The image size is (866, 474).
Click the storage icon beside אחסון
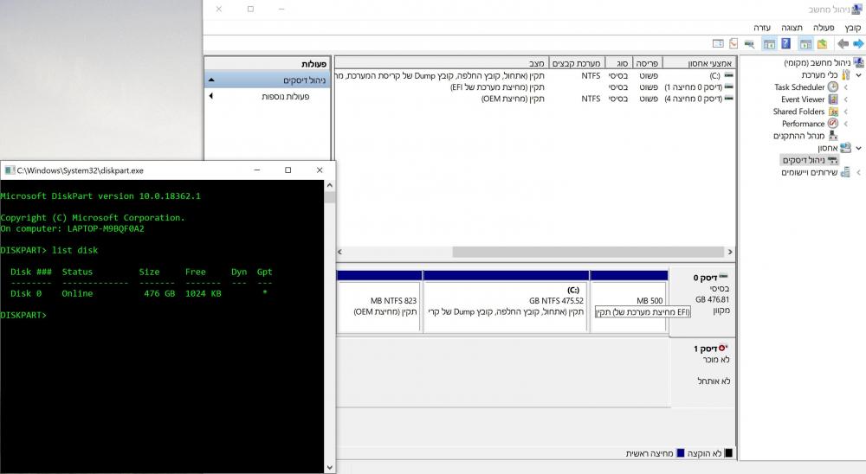coord(845,148)
